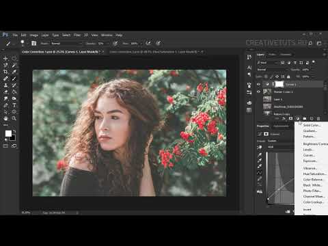328x246 pixels.
Task: Toggle visibility of the second layer
Action: tap(258, 92)
